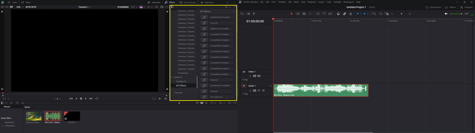Collapse the Audio FX tree category
This screenshot has height=133, width=475.
coord(172,77)
